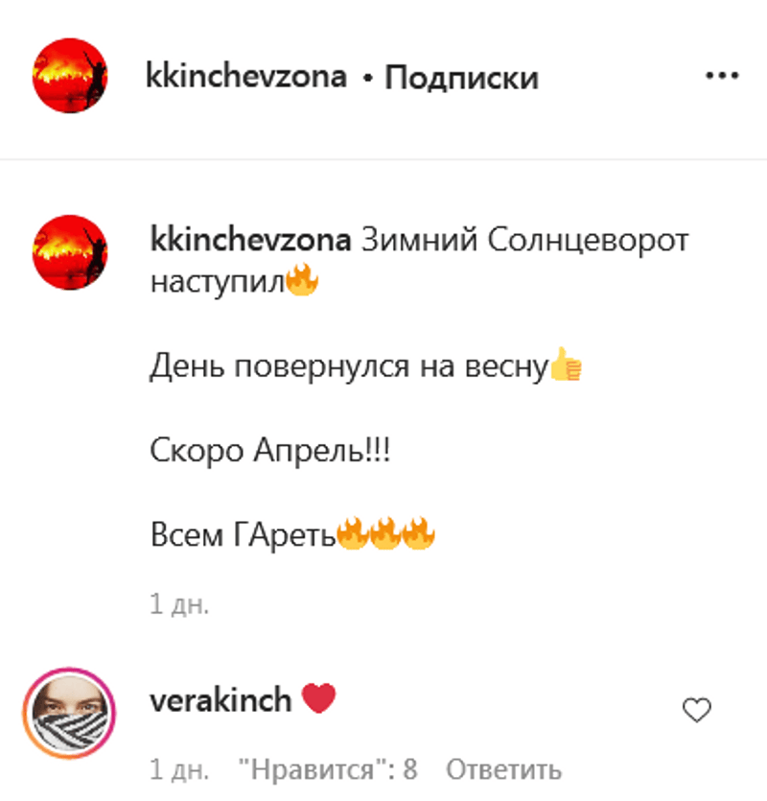Click the triple fire emojis after Всем ГАреть

tap(386, 533)
